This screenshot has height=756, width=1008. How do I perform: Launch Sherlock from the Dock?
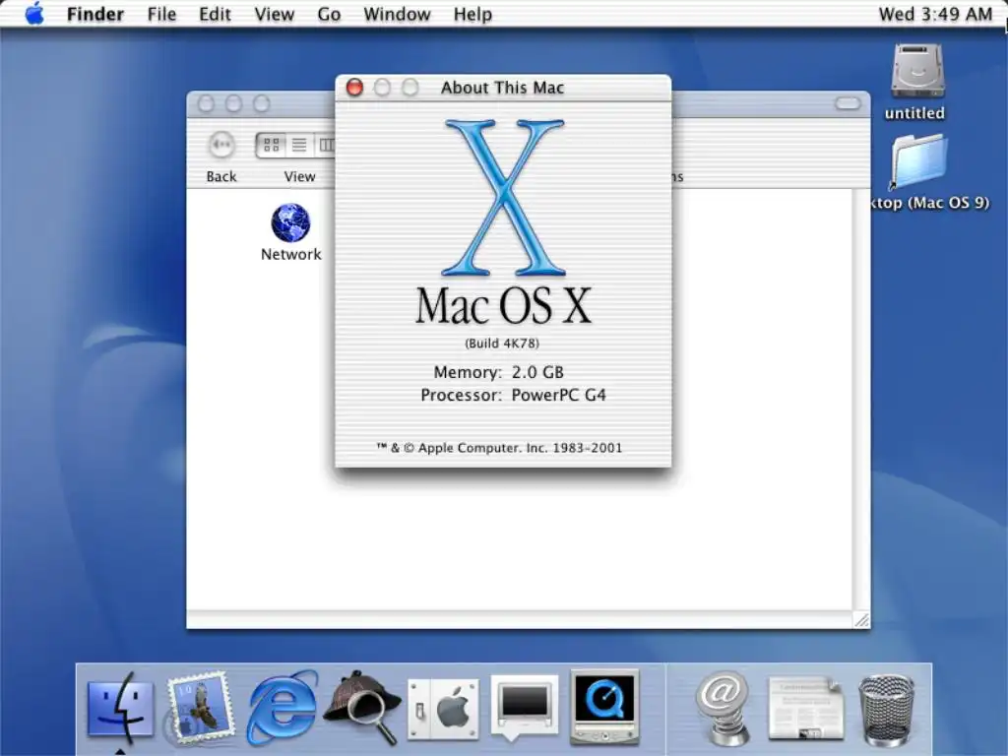click(362, 708)
